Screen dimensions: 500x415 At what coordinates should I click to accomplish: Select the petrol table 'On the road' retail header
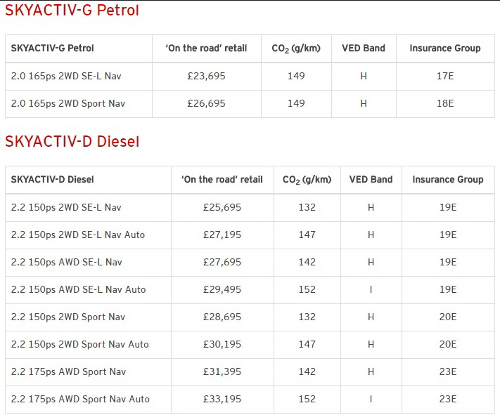206,48
